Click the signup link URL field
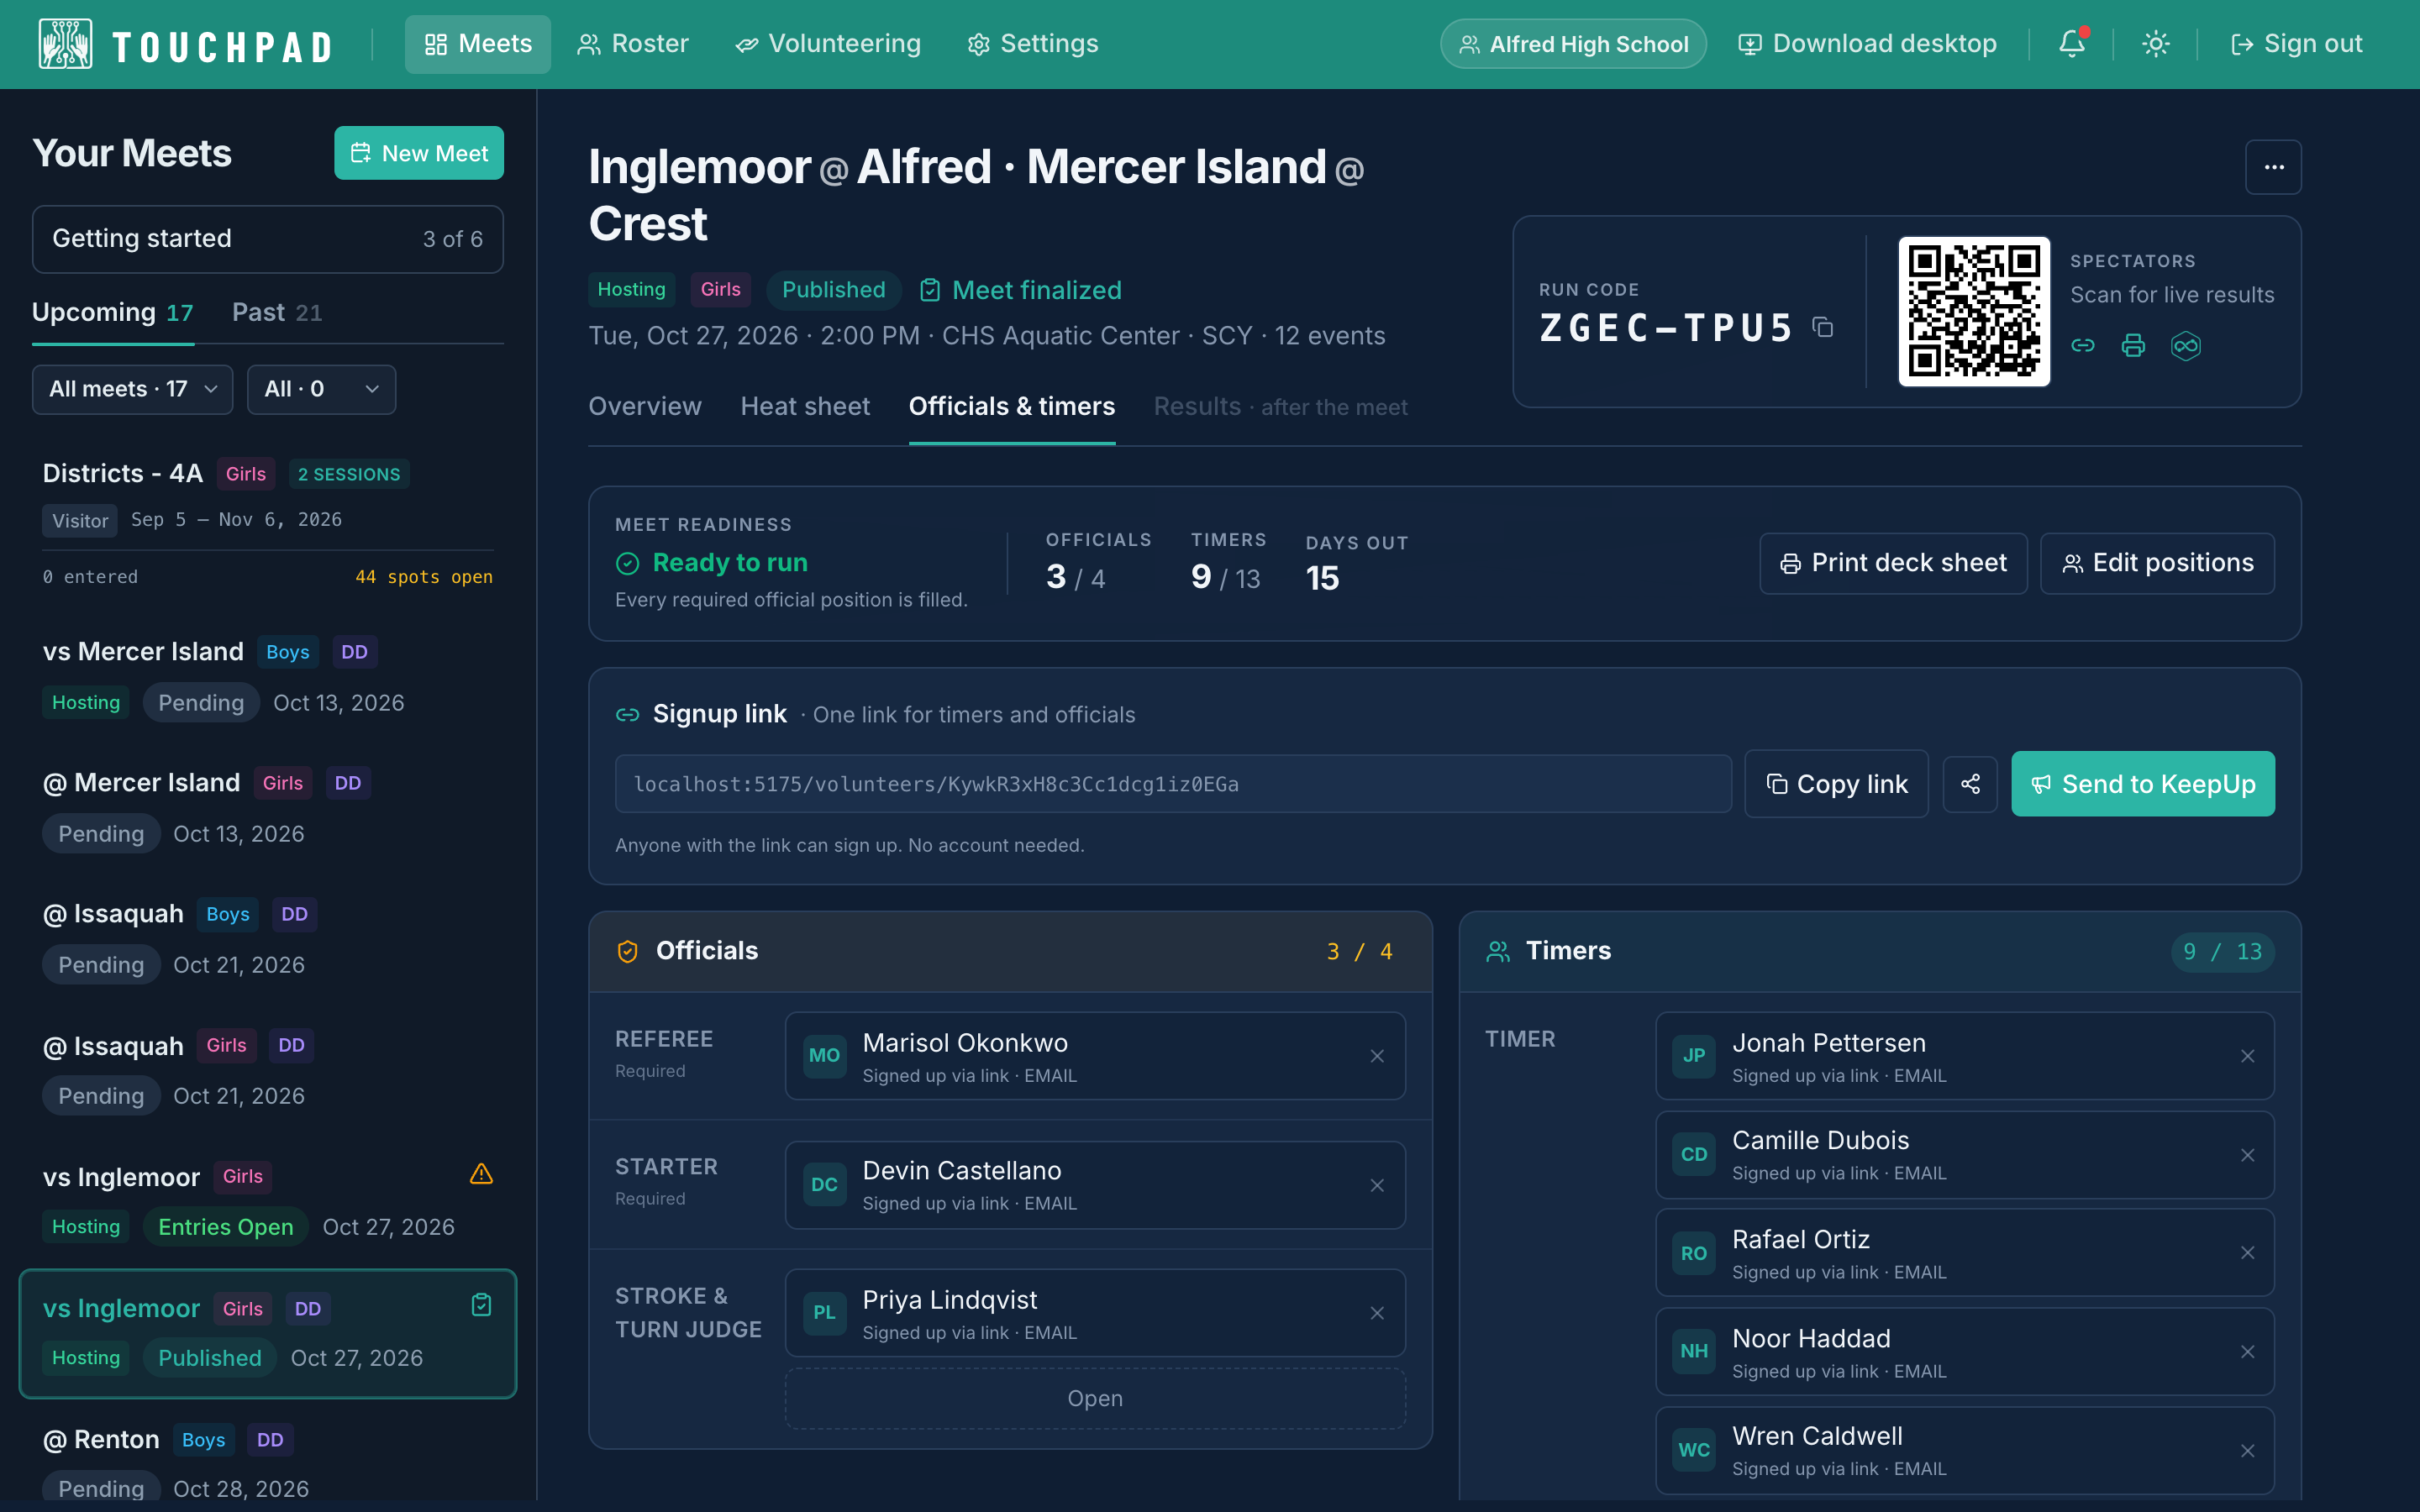This screenshot has height=1512, width=2420. pos(1173,784)
